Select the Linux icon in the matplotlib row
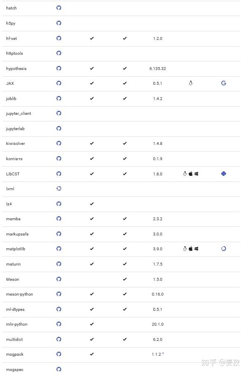 coord(184,249)
